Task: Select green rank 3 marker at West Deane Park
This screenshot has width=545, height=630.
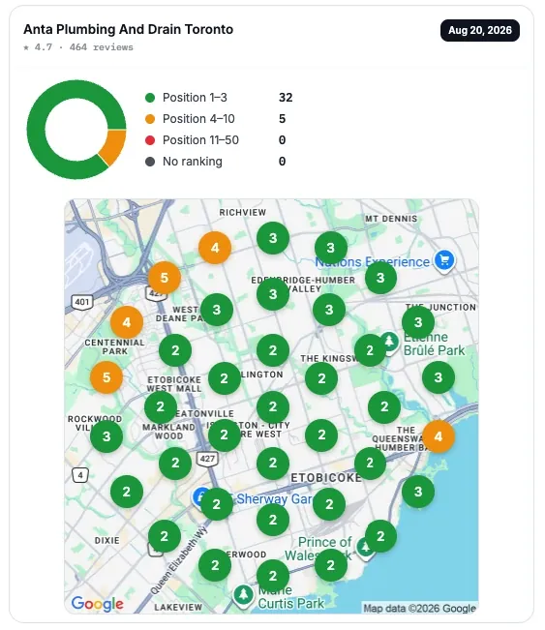Action: (x=217, y=310)
